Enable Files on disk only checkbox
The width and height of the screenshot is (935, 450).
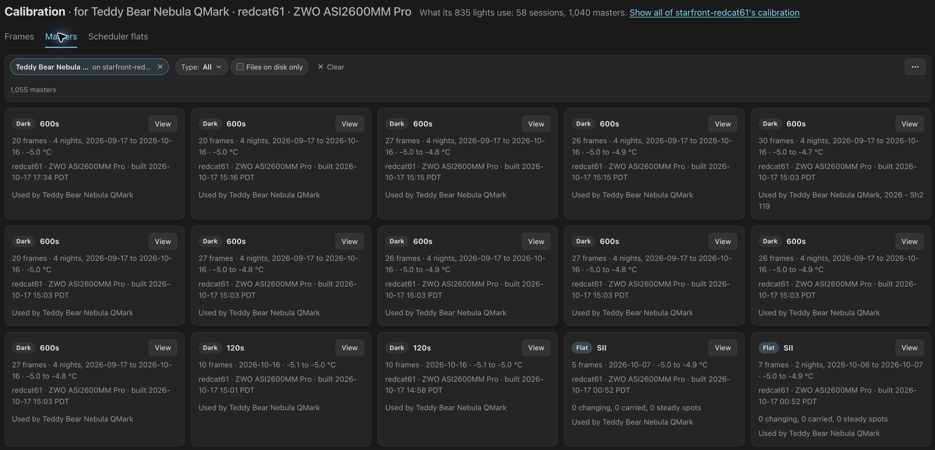click(x=240, y=67)
